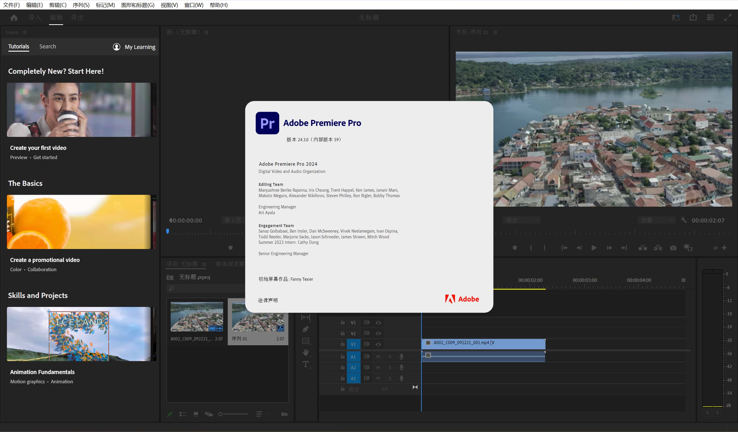Lock the V1 video track
Screen dimensions: 738x432
[x=342, y=344]
